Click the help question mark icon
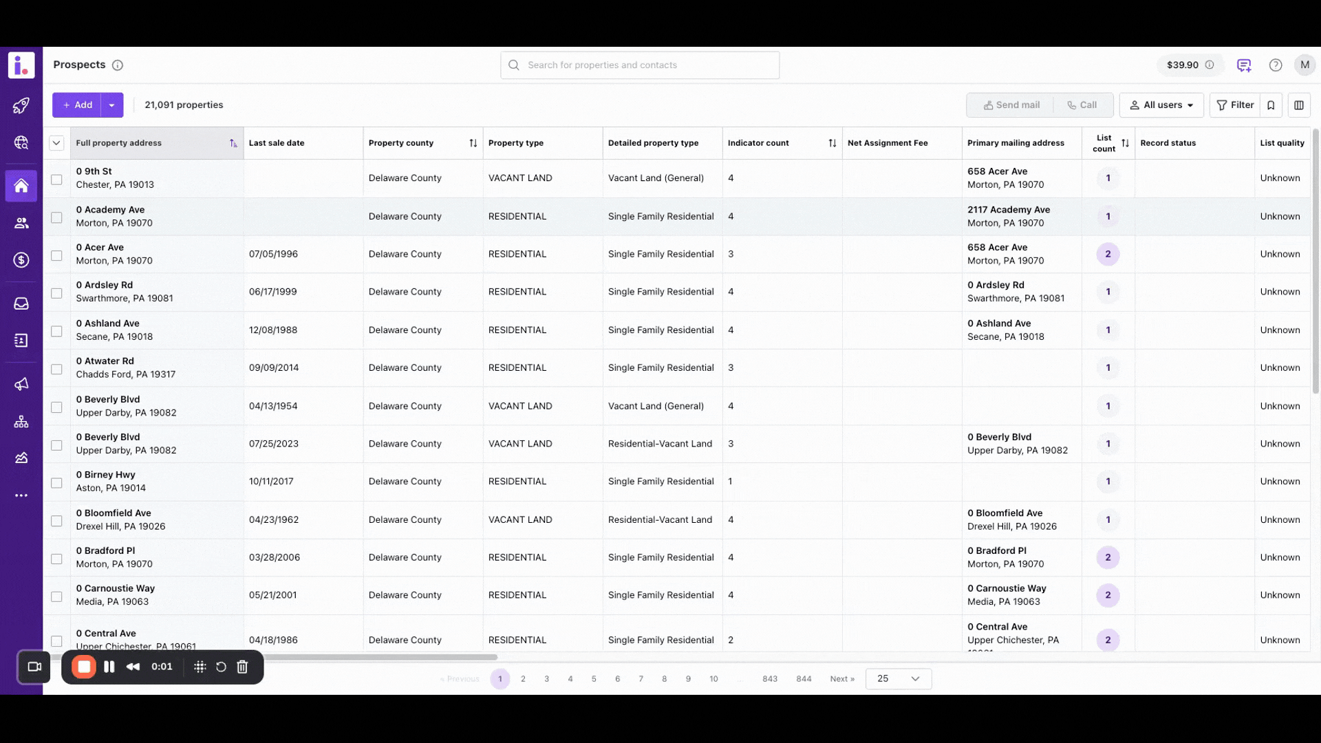Image resolution: width=1321 pixels, height=743 pixels. (1275, 65)
